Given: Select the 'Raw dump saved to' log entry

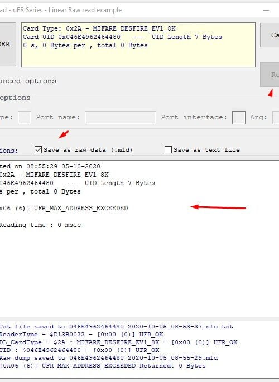Looking at the screenshot, I should click(109, 358).
